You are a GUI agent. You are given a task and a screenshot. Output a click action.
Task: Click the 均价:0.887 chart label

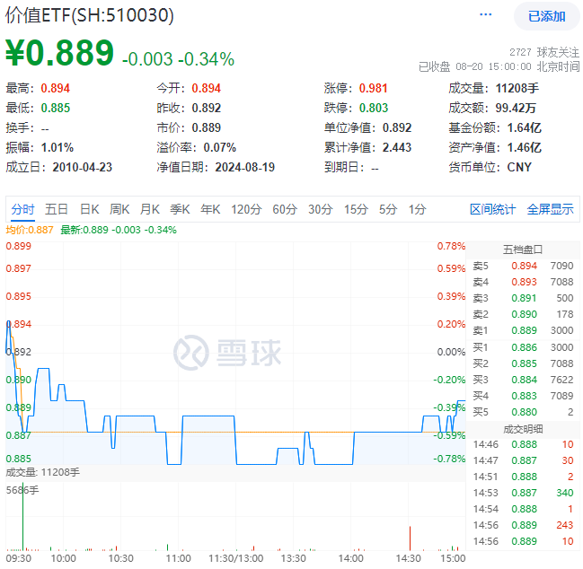(x=30, y=230)
